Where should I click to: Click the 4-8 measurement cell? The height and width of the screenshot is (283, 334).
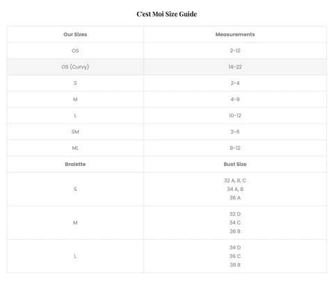pyautogui.click(x=235, y=100)
